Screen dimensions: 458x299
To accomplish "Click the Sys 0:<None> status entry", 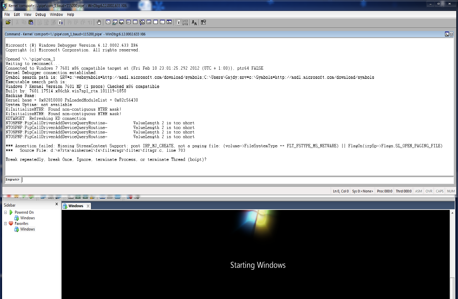I will [x=363, y=191].
